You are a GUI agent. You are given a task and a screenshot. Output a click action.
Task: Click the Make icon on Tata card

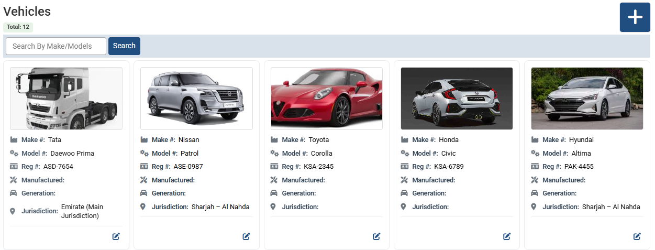click(x=14, y=140)
